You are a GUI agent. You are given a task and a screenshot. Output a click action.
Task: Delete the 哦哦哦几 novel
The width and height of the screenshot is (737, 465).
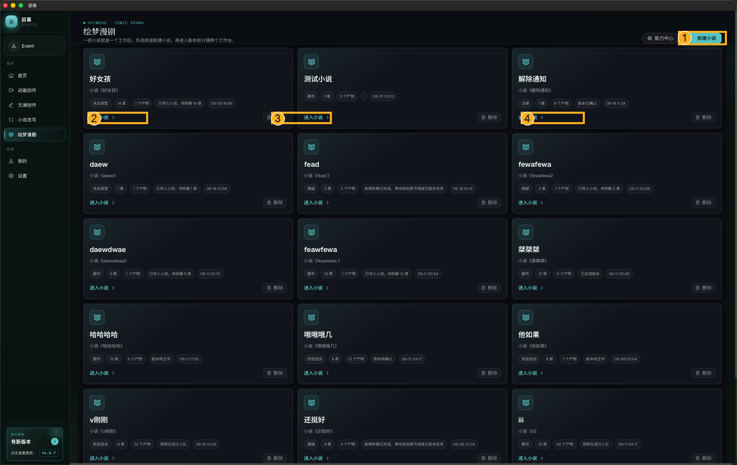coord(489,373)
